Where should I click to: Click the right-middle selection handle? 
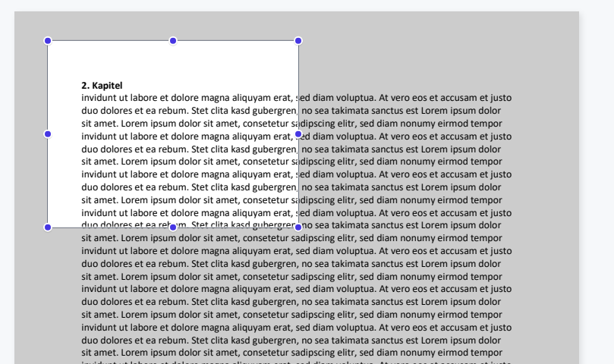[x=298, y=134]
